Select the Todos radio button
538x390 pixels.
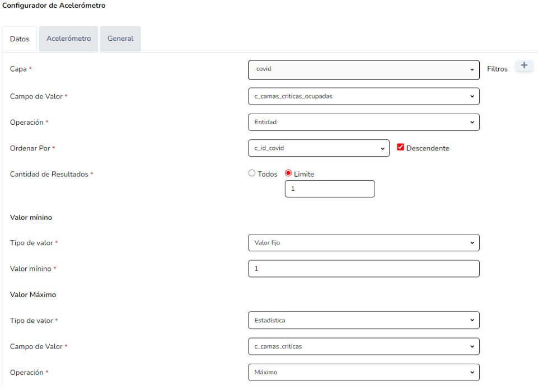point(252,173)
